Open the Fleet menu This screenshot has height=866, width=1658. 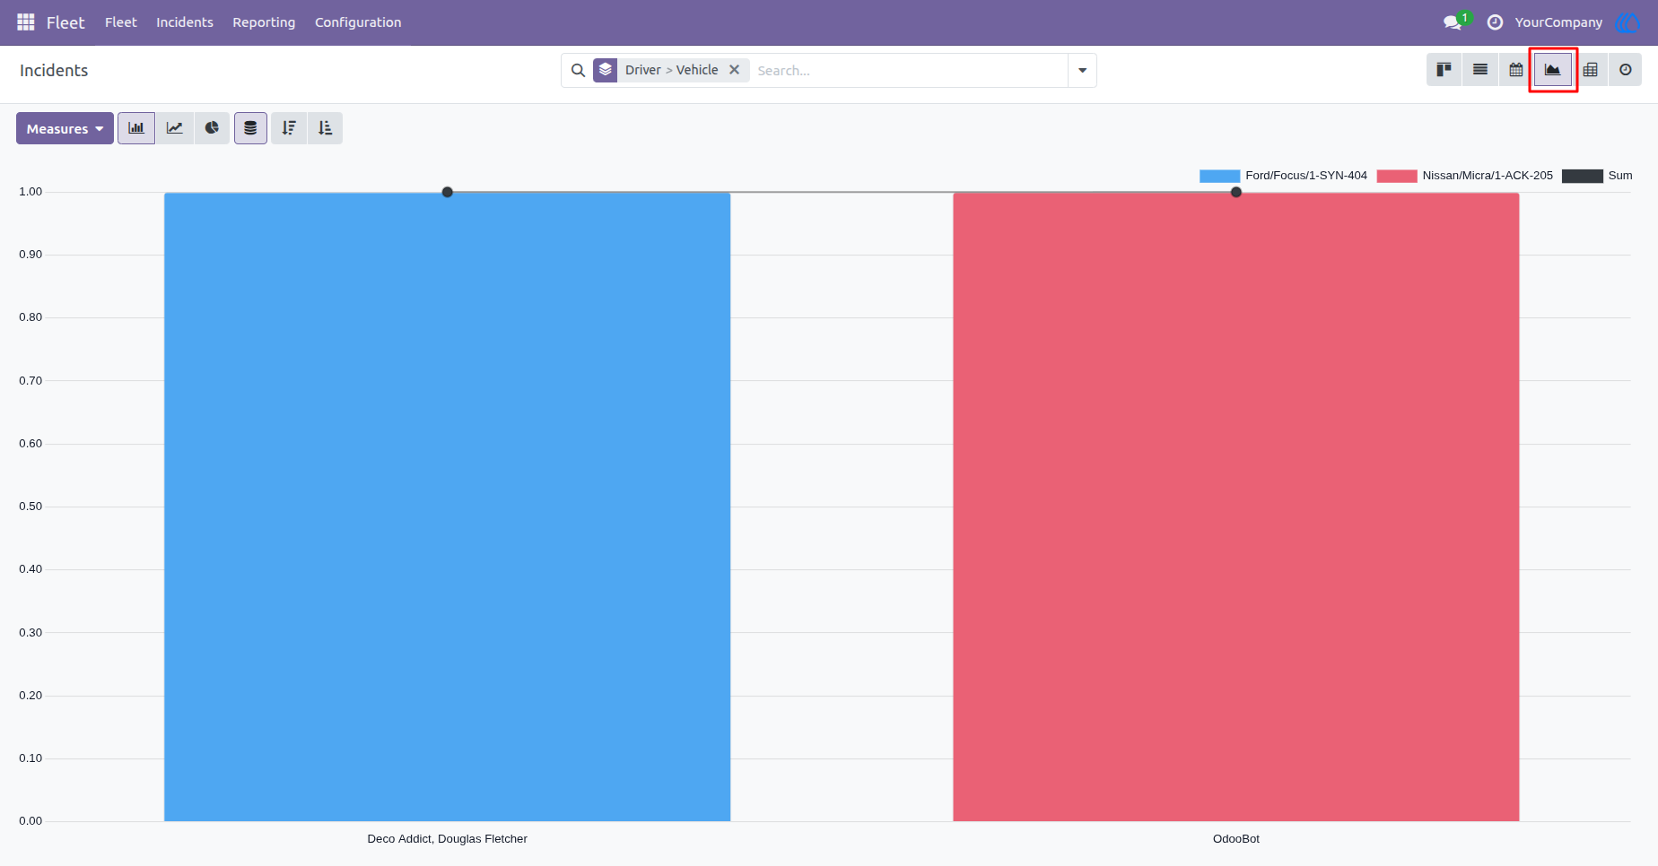point(121,22)
